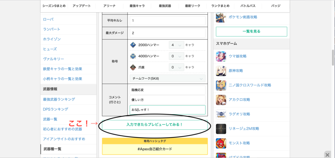Click the リネージュ2M攻略 icon
This screenshot has width=335, height=158.
(x=221, y=129)
